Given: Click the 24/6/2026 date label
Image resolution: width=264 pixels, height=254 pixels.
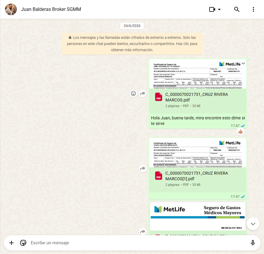Looking at the screenshot, I should (132, 26).
